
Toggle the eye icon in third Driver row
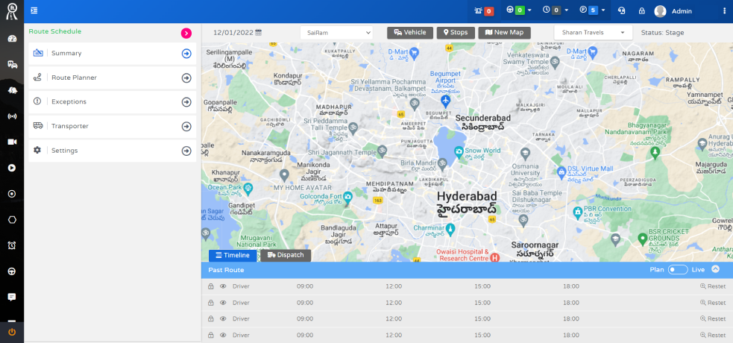(x=223, y=318)
